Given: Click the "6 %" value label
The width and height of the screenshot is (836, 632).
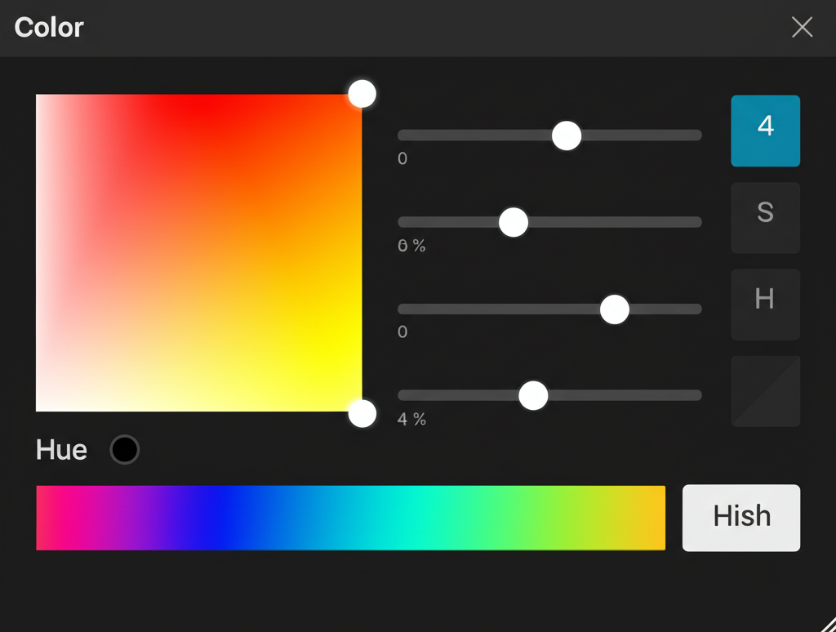Looking at the screenshot, I should (411, 245).
